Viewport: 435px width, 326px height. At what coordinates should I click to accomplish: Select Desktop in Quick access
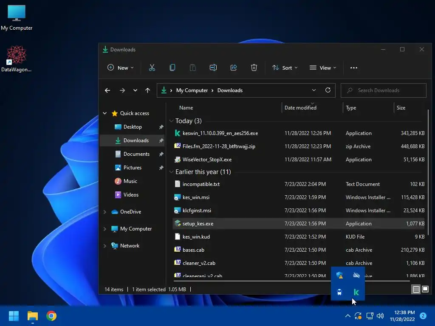tap(133, 126)
